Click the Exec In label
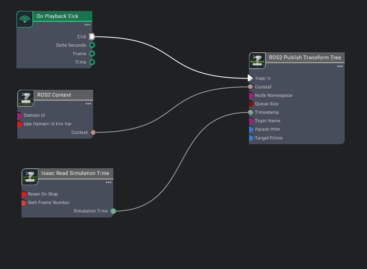The image size is (367, 269). click(263, 78)
